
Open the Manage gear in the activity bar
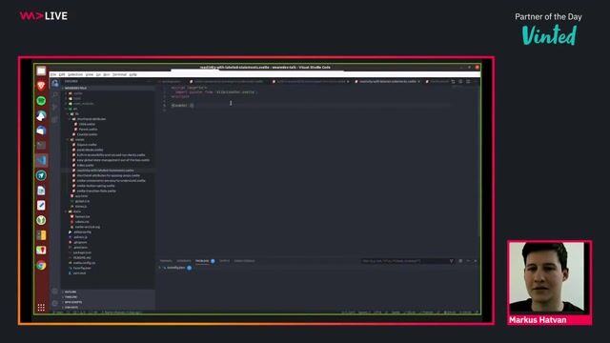pos(55,303)
